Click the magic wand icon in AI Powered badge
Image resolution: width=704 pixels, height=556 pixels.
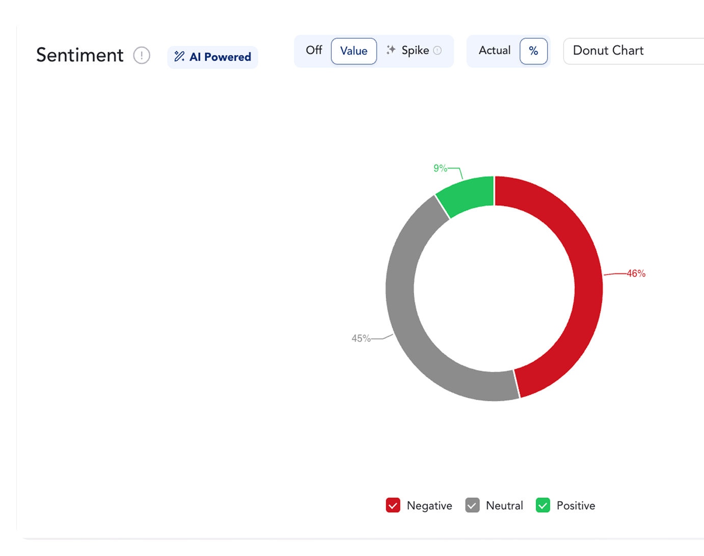point(179,57)
